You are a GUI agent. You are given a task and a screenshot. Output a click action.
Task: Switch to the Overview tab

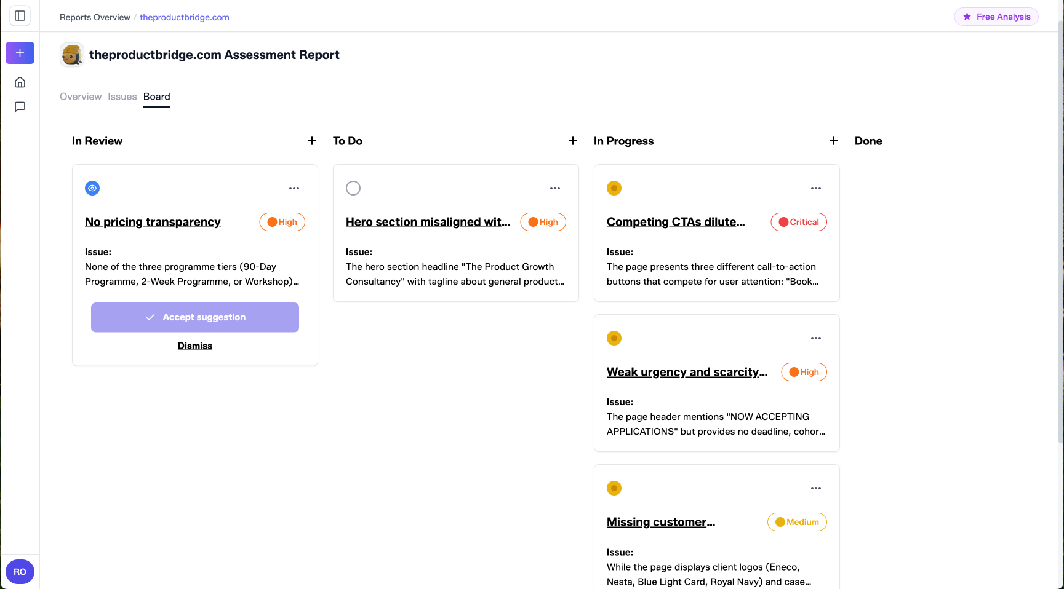(81, 97)
